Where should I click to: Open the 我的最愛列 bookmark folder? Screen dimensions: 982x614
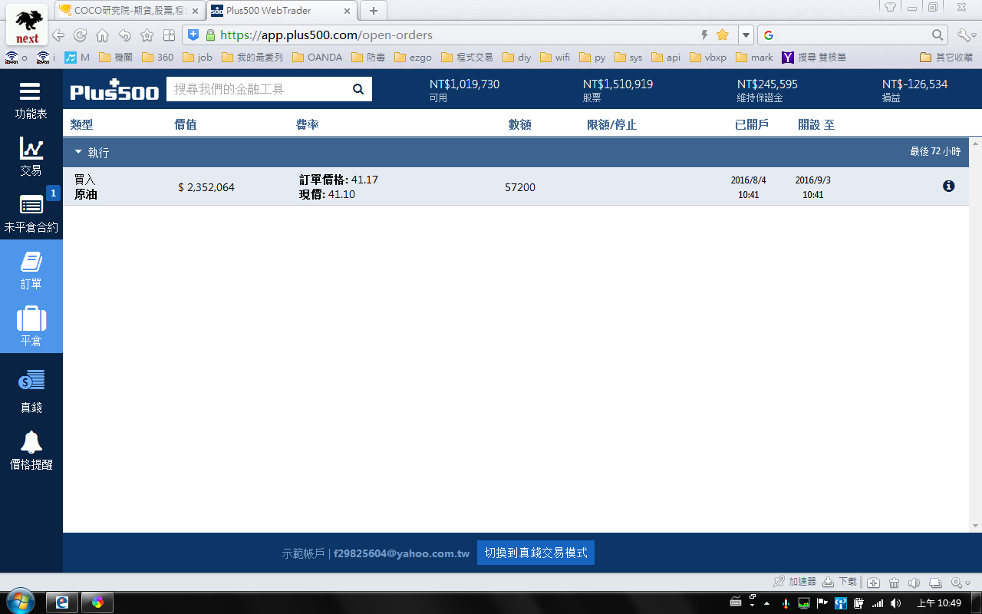click(x=252, y=58)
